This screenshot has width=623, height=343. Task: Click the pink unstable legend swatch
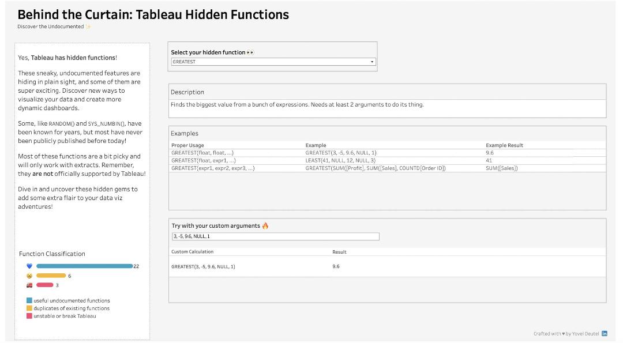pyautogui.click(x=29, y=316)
